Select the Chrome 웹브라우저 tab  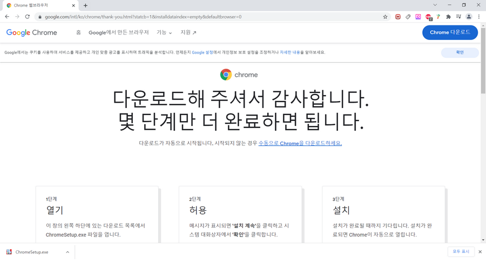pyautogui.click(x=40, y=5)
